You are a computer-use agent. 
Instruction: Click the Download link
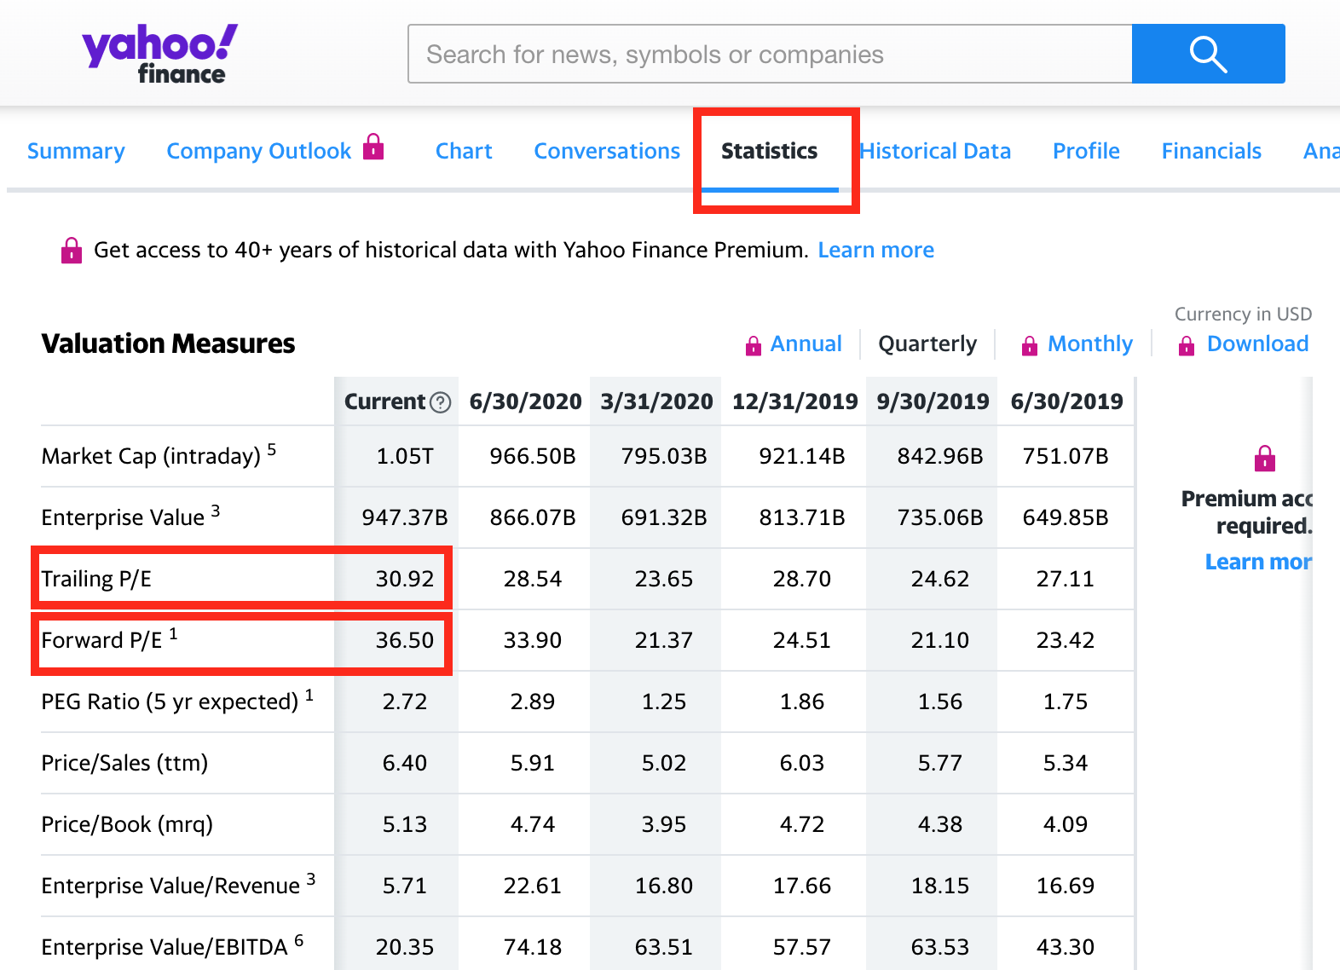1257,344
